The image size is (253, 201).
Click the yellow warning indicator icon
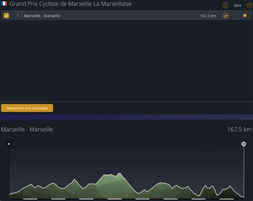coord(245,15)
